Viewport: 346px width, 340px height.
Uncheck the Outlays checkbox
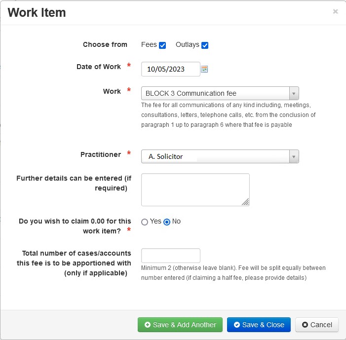click(205, 45)
